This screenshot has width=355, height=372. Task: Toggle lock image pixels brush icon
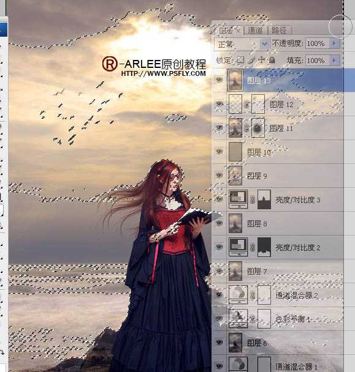[x=251, y=60]
